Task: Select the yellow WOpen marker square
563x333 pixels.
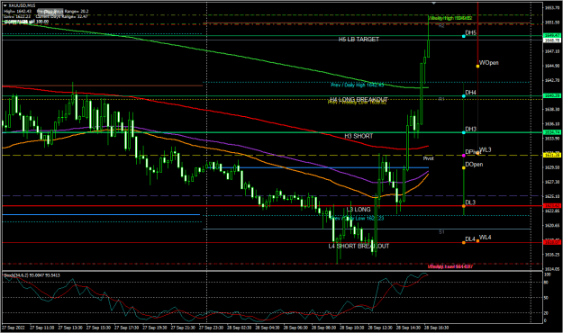Action: click(x=477, y=66)
